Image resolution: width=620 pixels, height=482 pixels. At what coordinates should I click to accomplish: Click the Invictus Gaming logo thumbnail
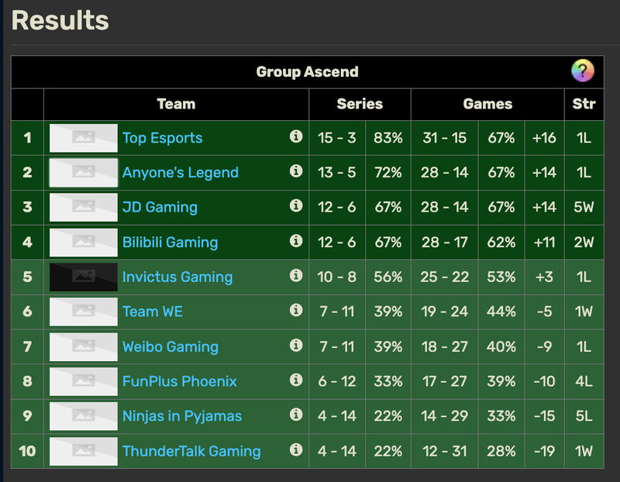(x=84, y=277)
